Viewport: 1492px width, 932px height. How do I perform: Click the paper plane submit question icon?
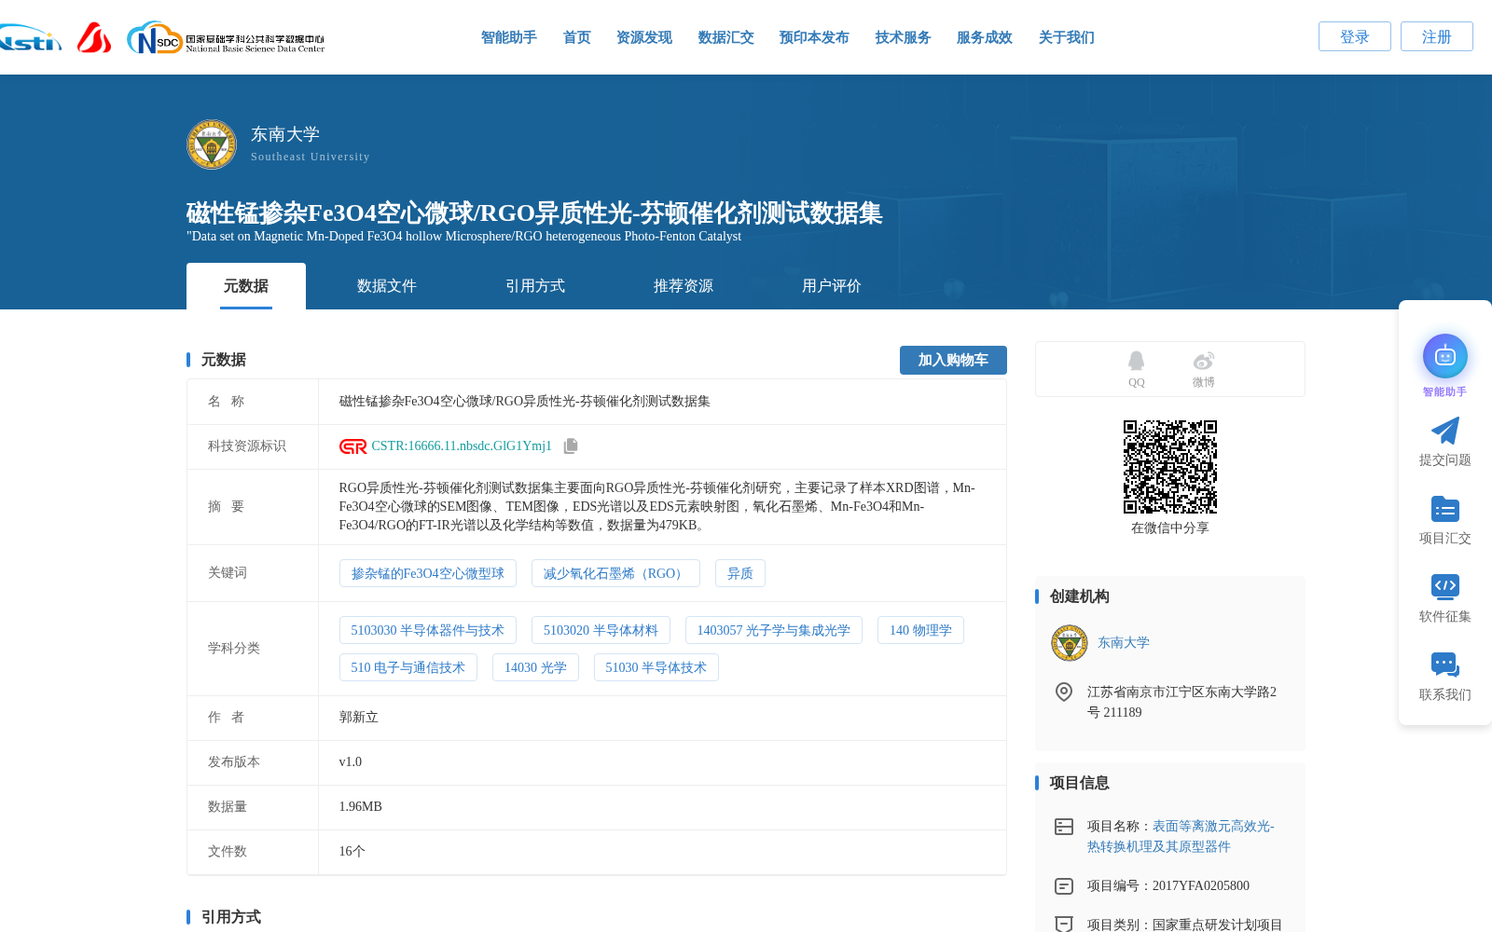1445,431
